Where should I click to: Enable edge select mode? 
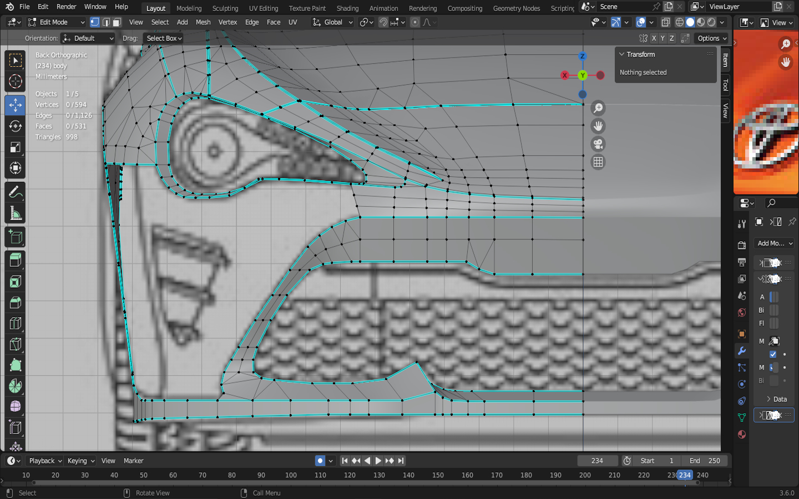[106, 22]
